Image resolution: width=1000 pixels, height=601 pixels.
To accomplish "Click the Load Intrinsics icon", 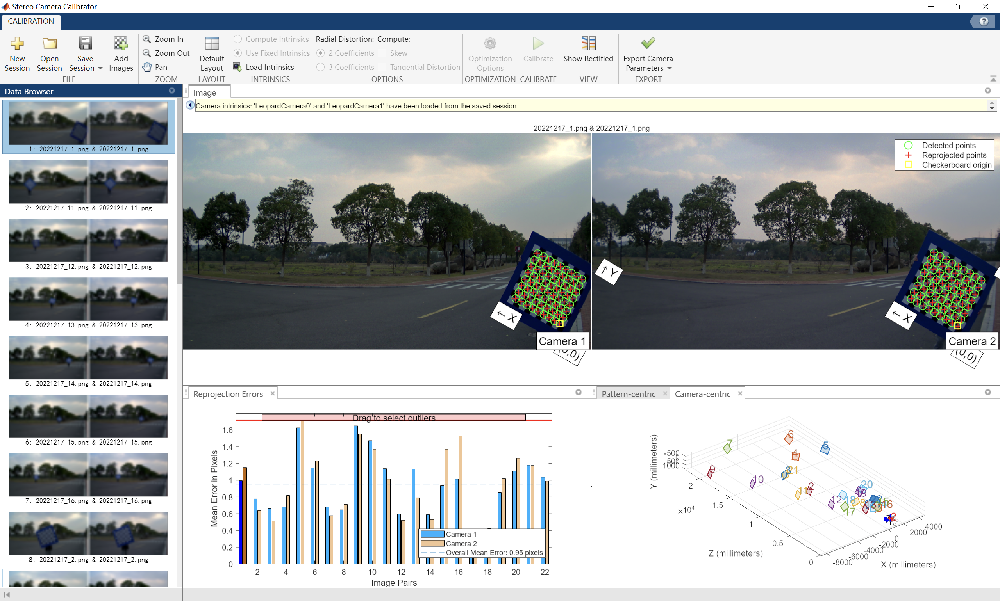I will coord(237,67).
